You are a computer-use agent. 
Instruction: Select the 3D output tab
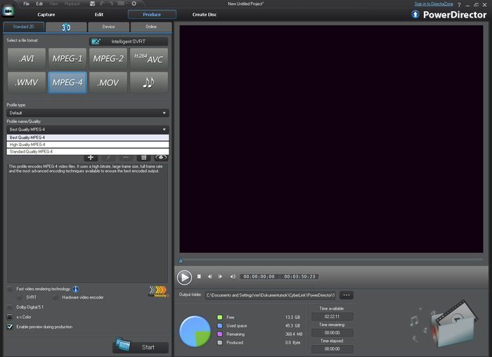[66, 27]
